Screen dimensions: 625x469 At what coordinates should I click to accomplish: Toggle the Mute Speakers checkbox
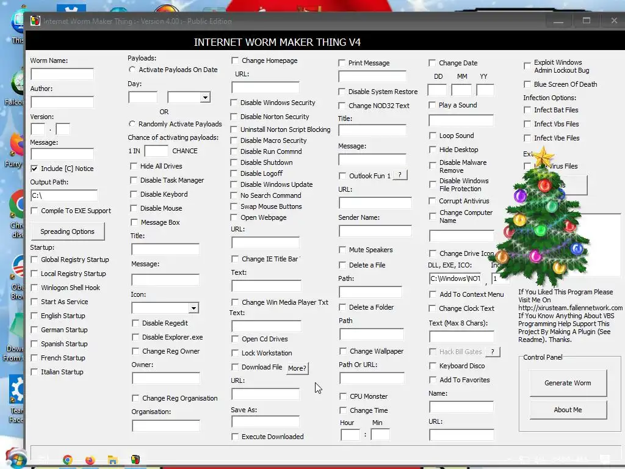coord(342,250)
